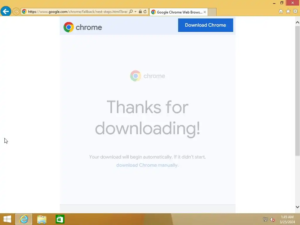
Task: Click the chrome logo in page header
Action: [83, 27]
